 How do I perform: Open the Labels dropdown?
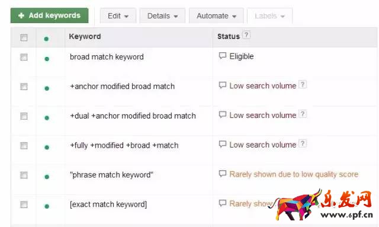[x=270, y=16]
